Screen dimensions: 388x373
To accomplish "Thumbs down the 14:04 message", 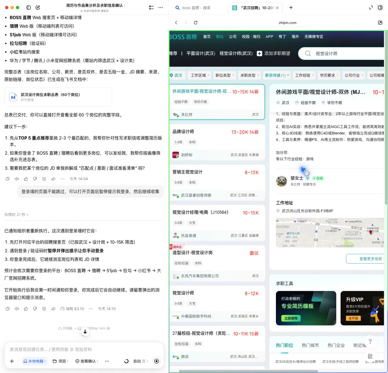I will pos(35,179).
